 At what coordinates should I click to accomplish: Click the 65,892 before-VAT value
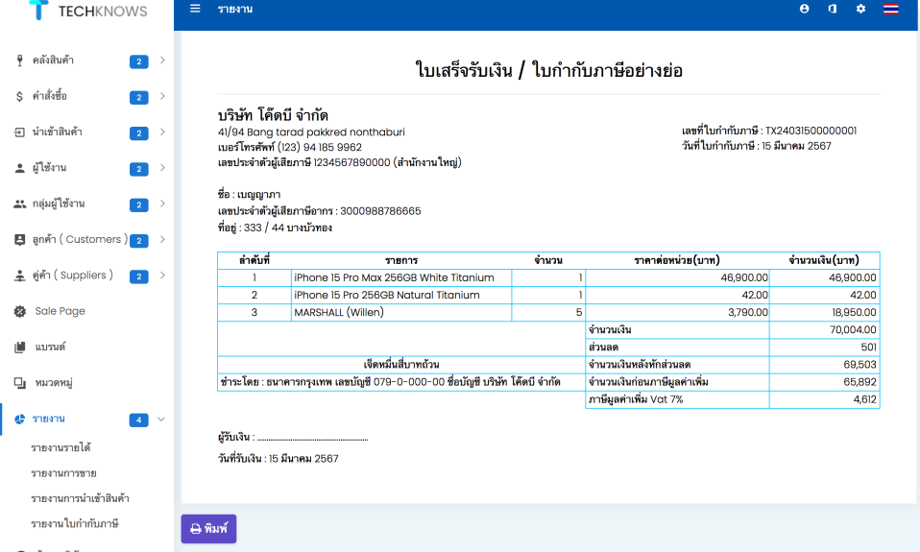pos(824,382)
